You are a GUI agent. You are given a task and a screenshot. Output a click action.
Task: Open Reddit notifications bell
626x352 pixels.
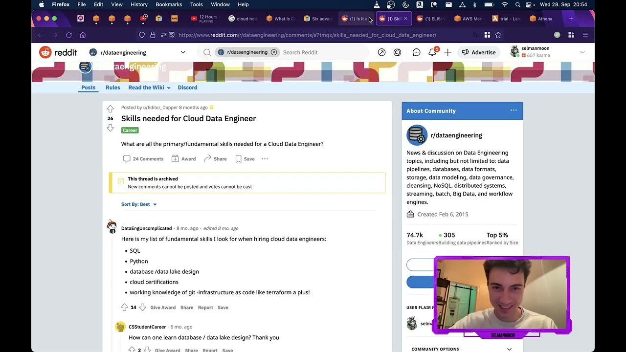click(x=432, y=52)
